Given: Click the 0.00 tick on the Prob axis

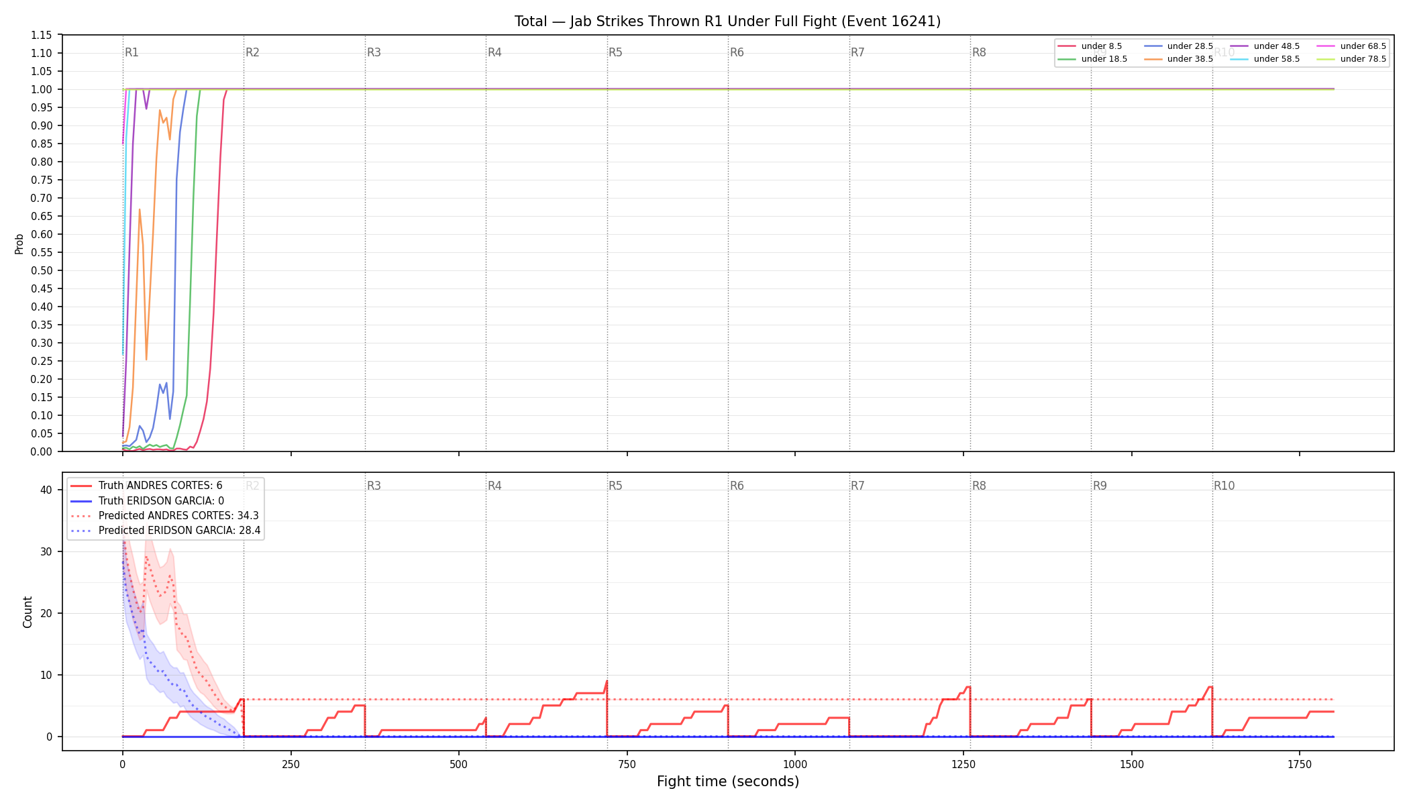Looking at the screenshot, I should 42,451.
